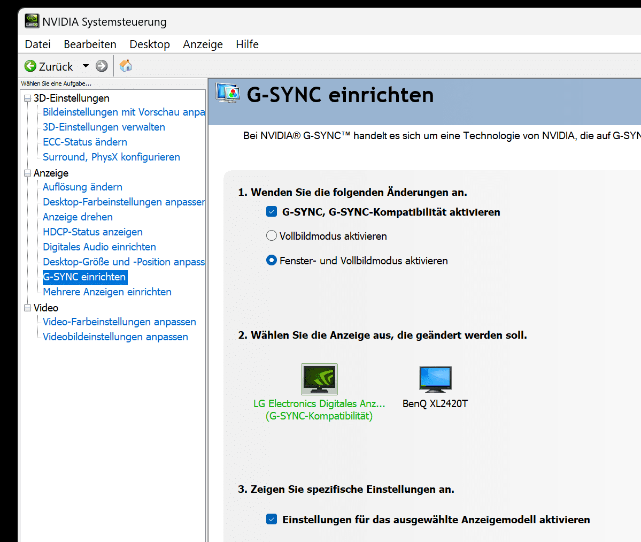Click the G-SYNC einrichten header icon

tap(228, 93)
